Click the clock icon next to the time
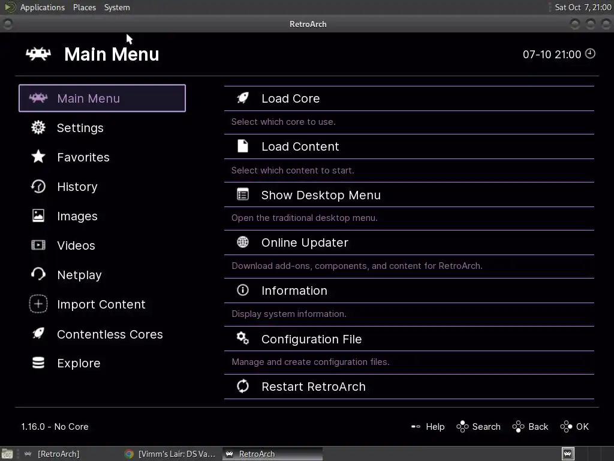Image resolution: width=614 pixels, height=461 pixels. [590, 53]
